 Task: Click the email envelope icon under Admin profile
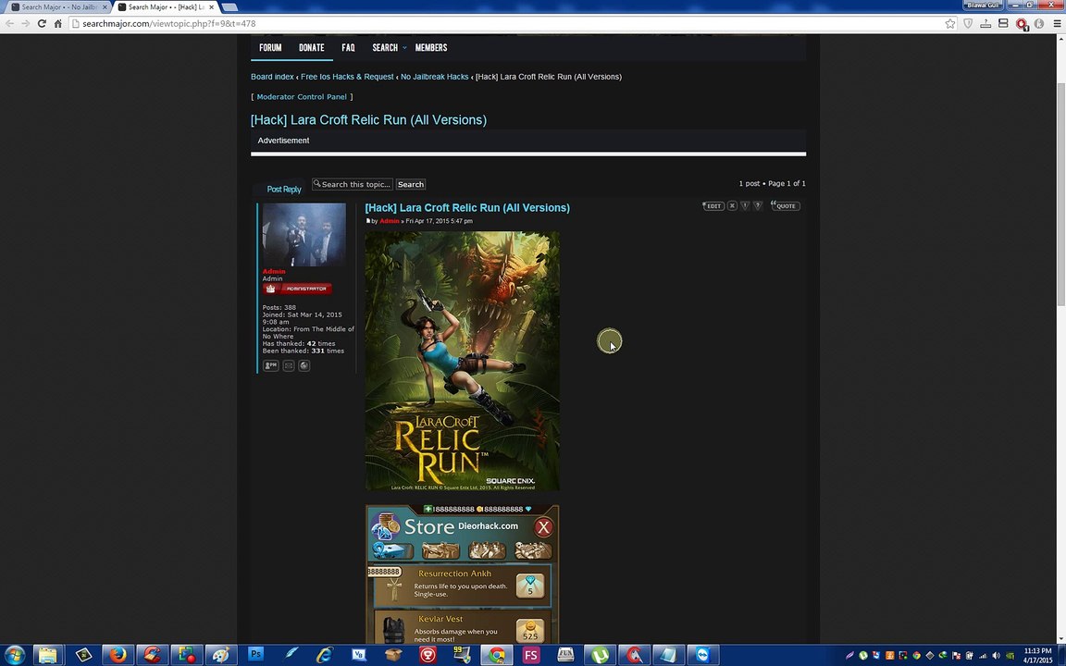pyautogui.click(x=289, y=365)
